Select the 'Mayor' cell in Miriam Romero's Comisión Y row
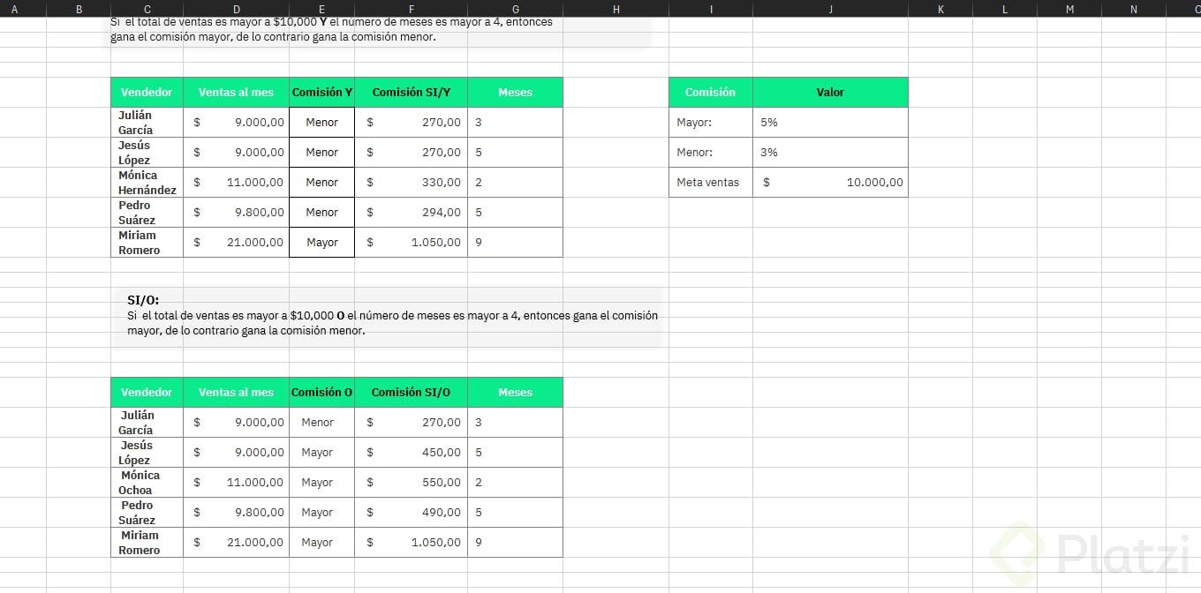 [x=321, y=243]
